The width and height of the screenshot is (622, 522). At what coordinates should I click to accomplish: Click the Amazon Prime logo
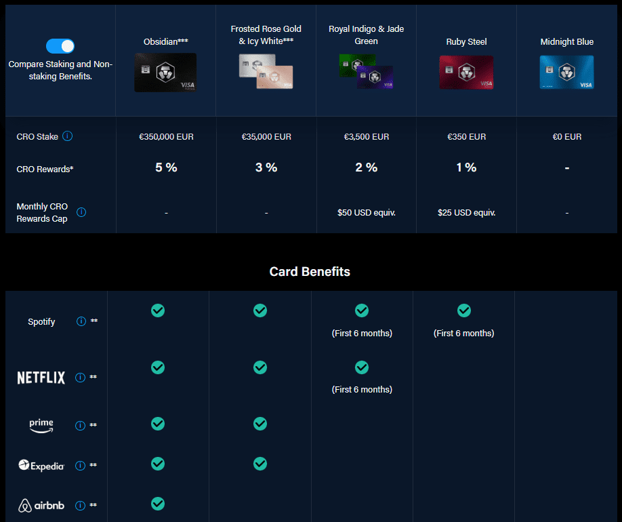[41, 426]
